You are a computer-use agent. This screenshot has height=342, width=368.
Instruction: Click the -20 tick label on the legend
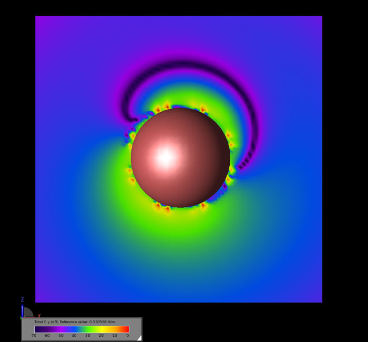click(x=100, y=336)
